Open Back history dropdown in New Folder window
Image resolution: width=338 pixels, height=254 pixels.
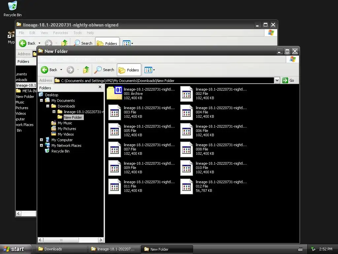pos(61,70)
